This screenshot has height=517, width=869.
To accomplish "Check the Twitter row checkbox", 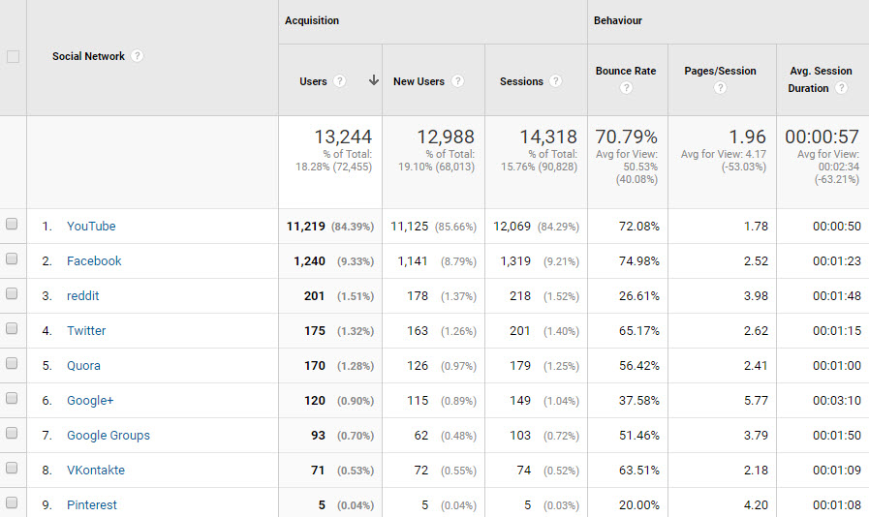I will pyautogui.click(x=12, y=328).
